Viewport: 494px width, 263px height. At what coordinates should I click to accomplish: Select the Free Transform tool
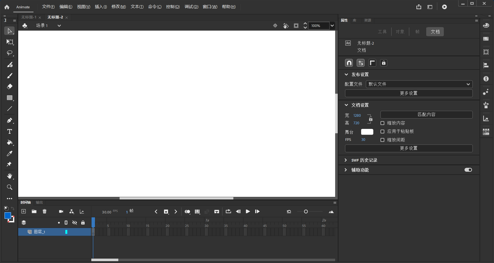10,42
